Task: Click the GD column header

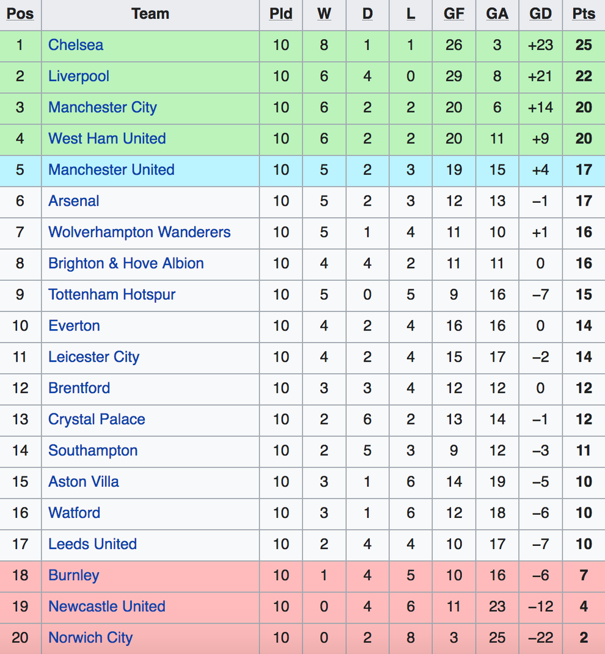Action: click(540, 14)
